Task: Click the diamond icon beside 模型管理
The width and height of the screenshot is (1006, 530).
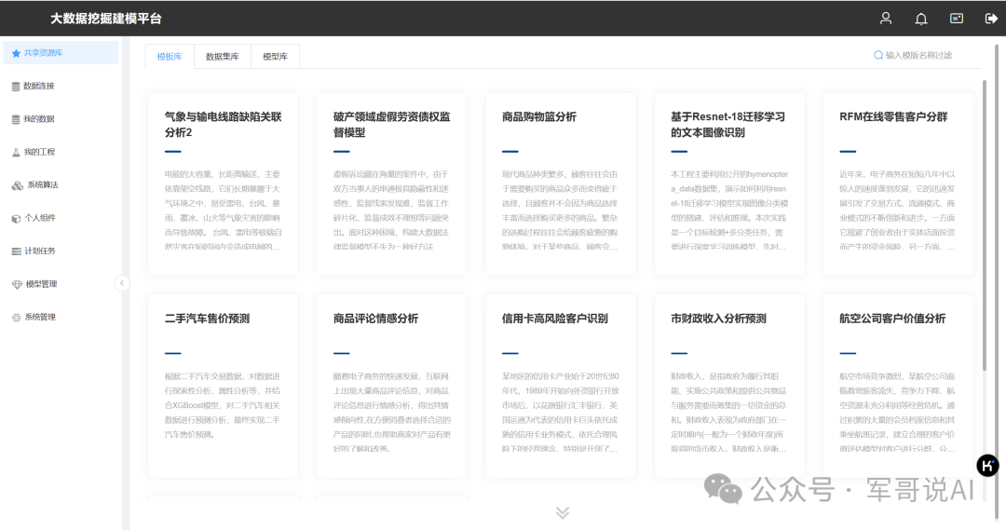Action: [x=17, y=284]
